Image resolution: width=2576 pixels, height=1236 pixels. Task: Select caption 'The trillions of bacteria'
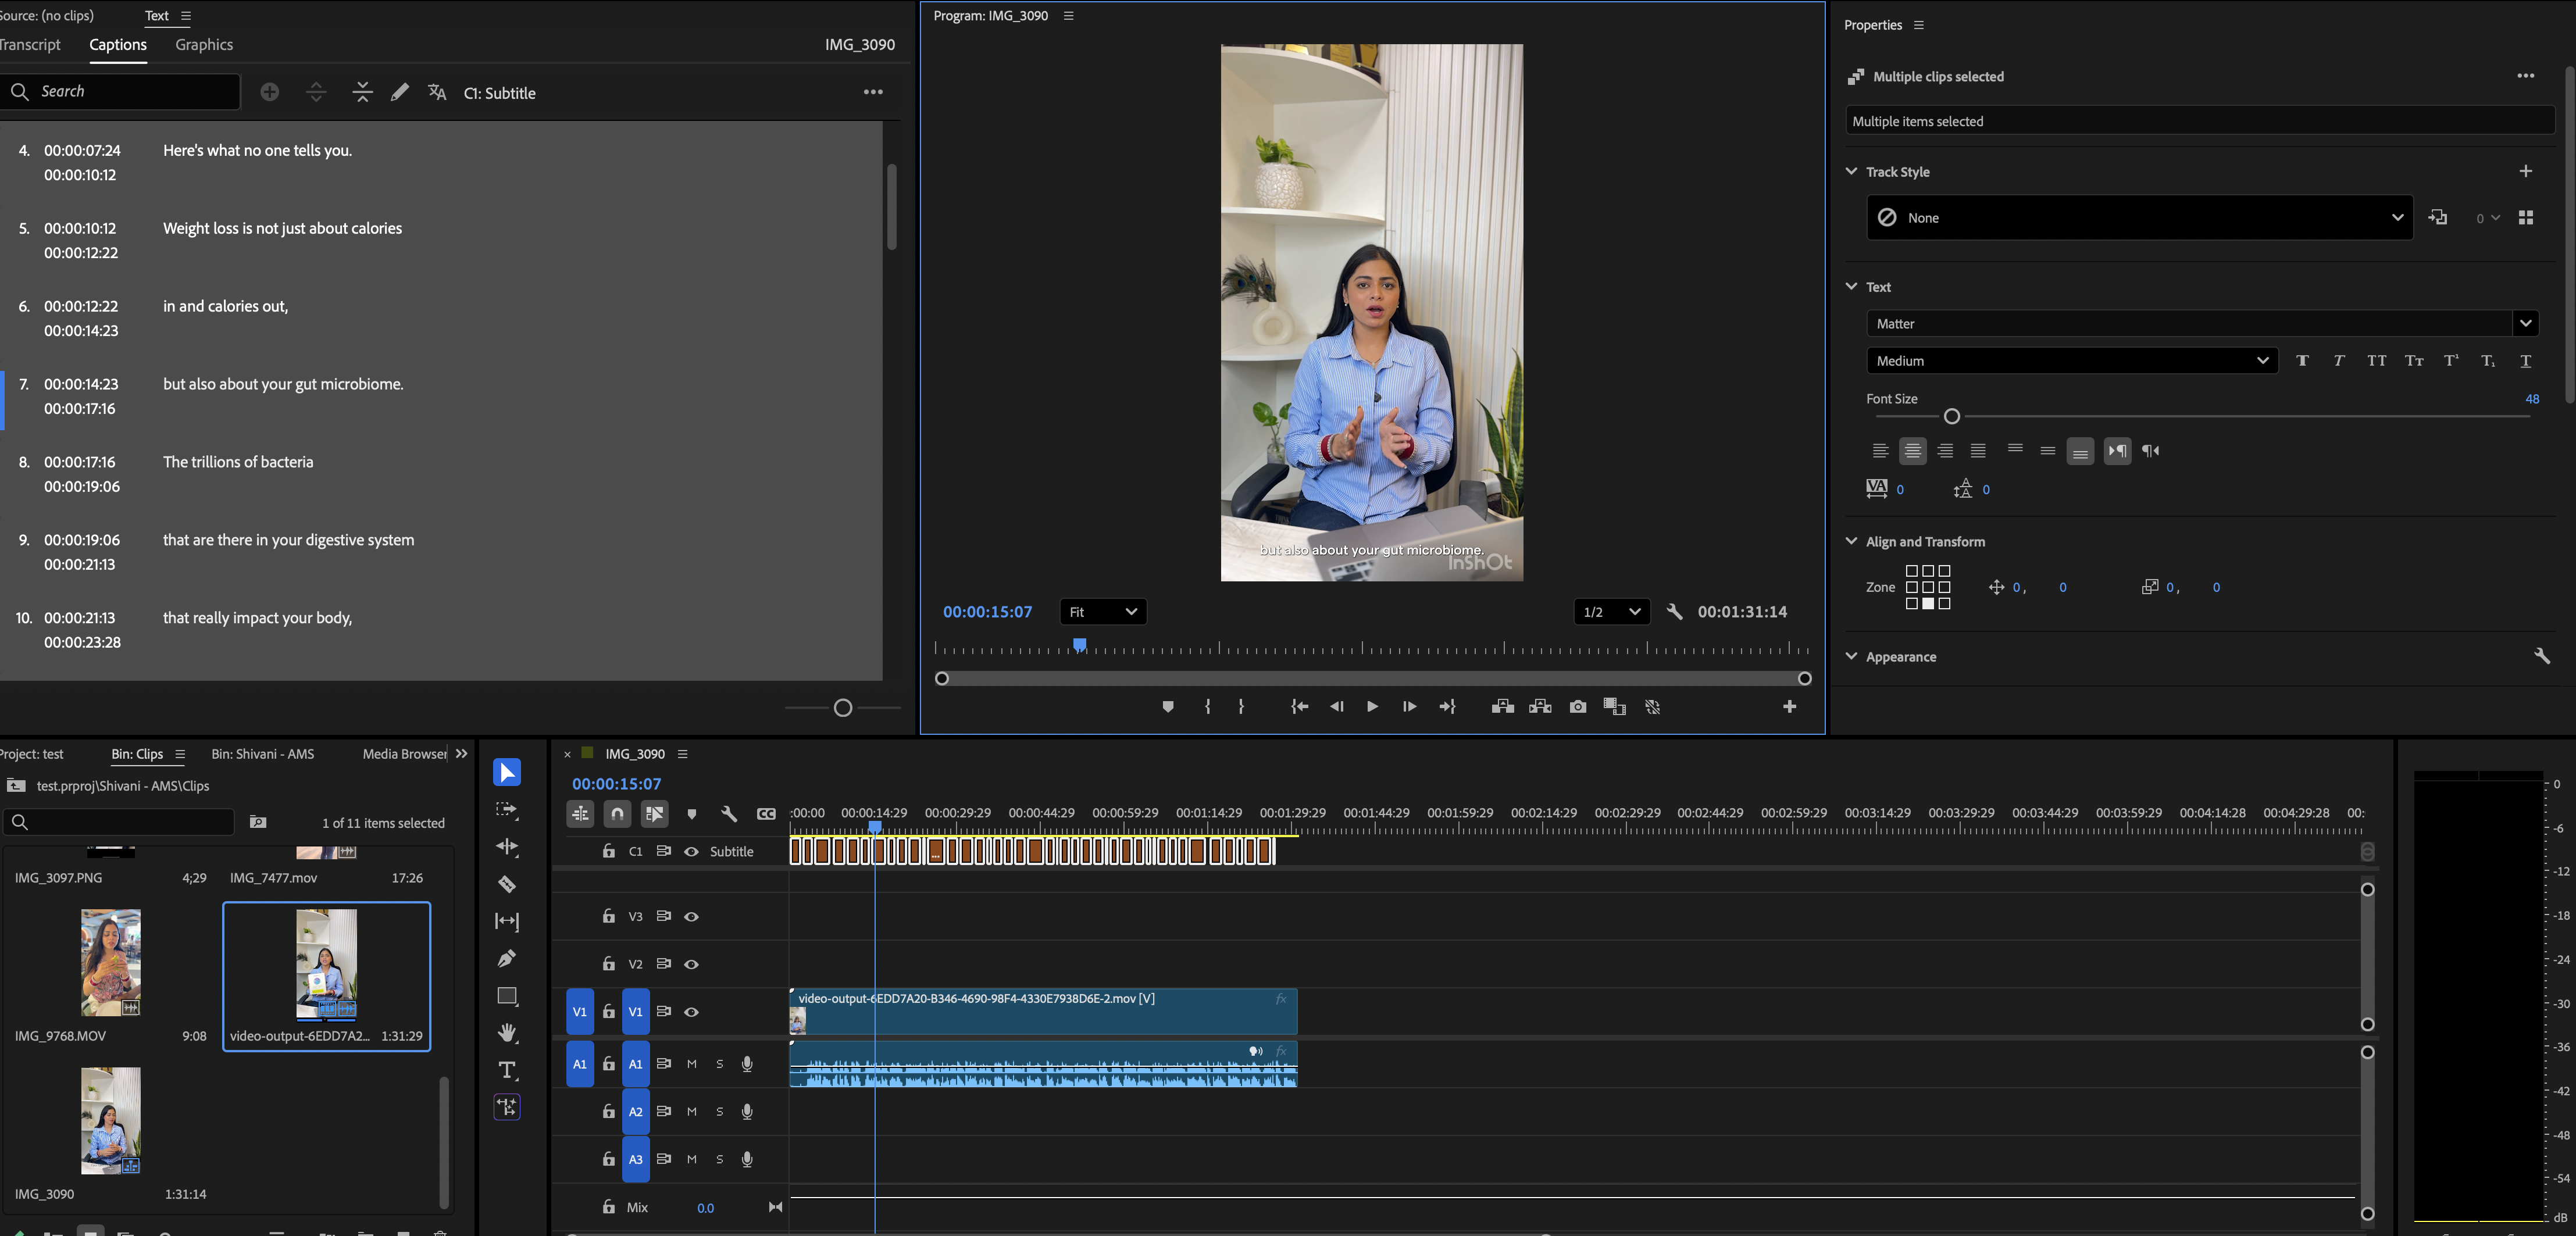tap(238, 462)
